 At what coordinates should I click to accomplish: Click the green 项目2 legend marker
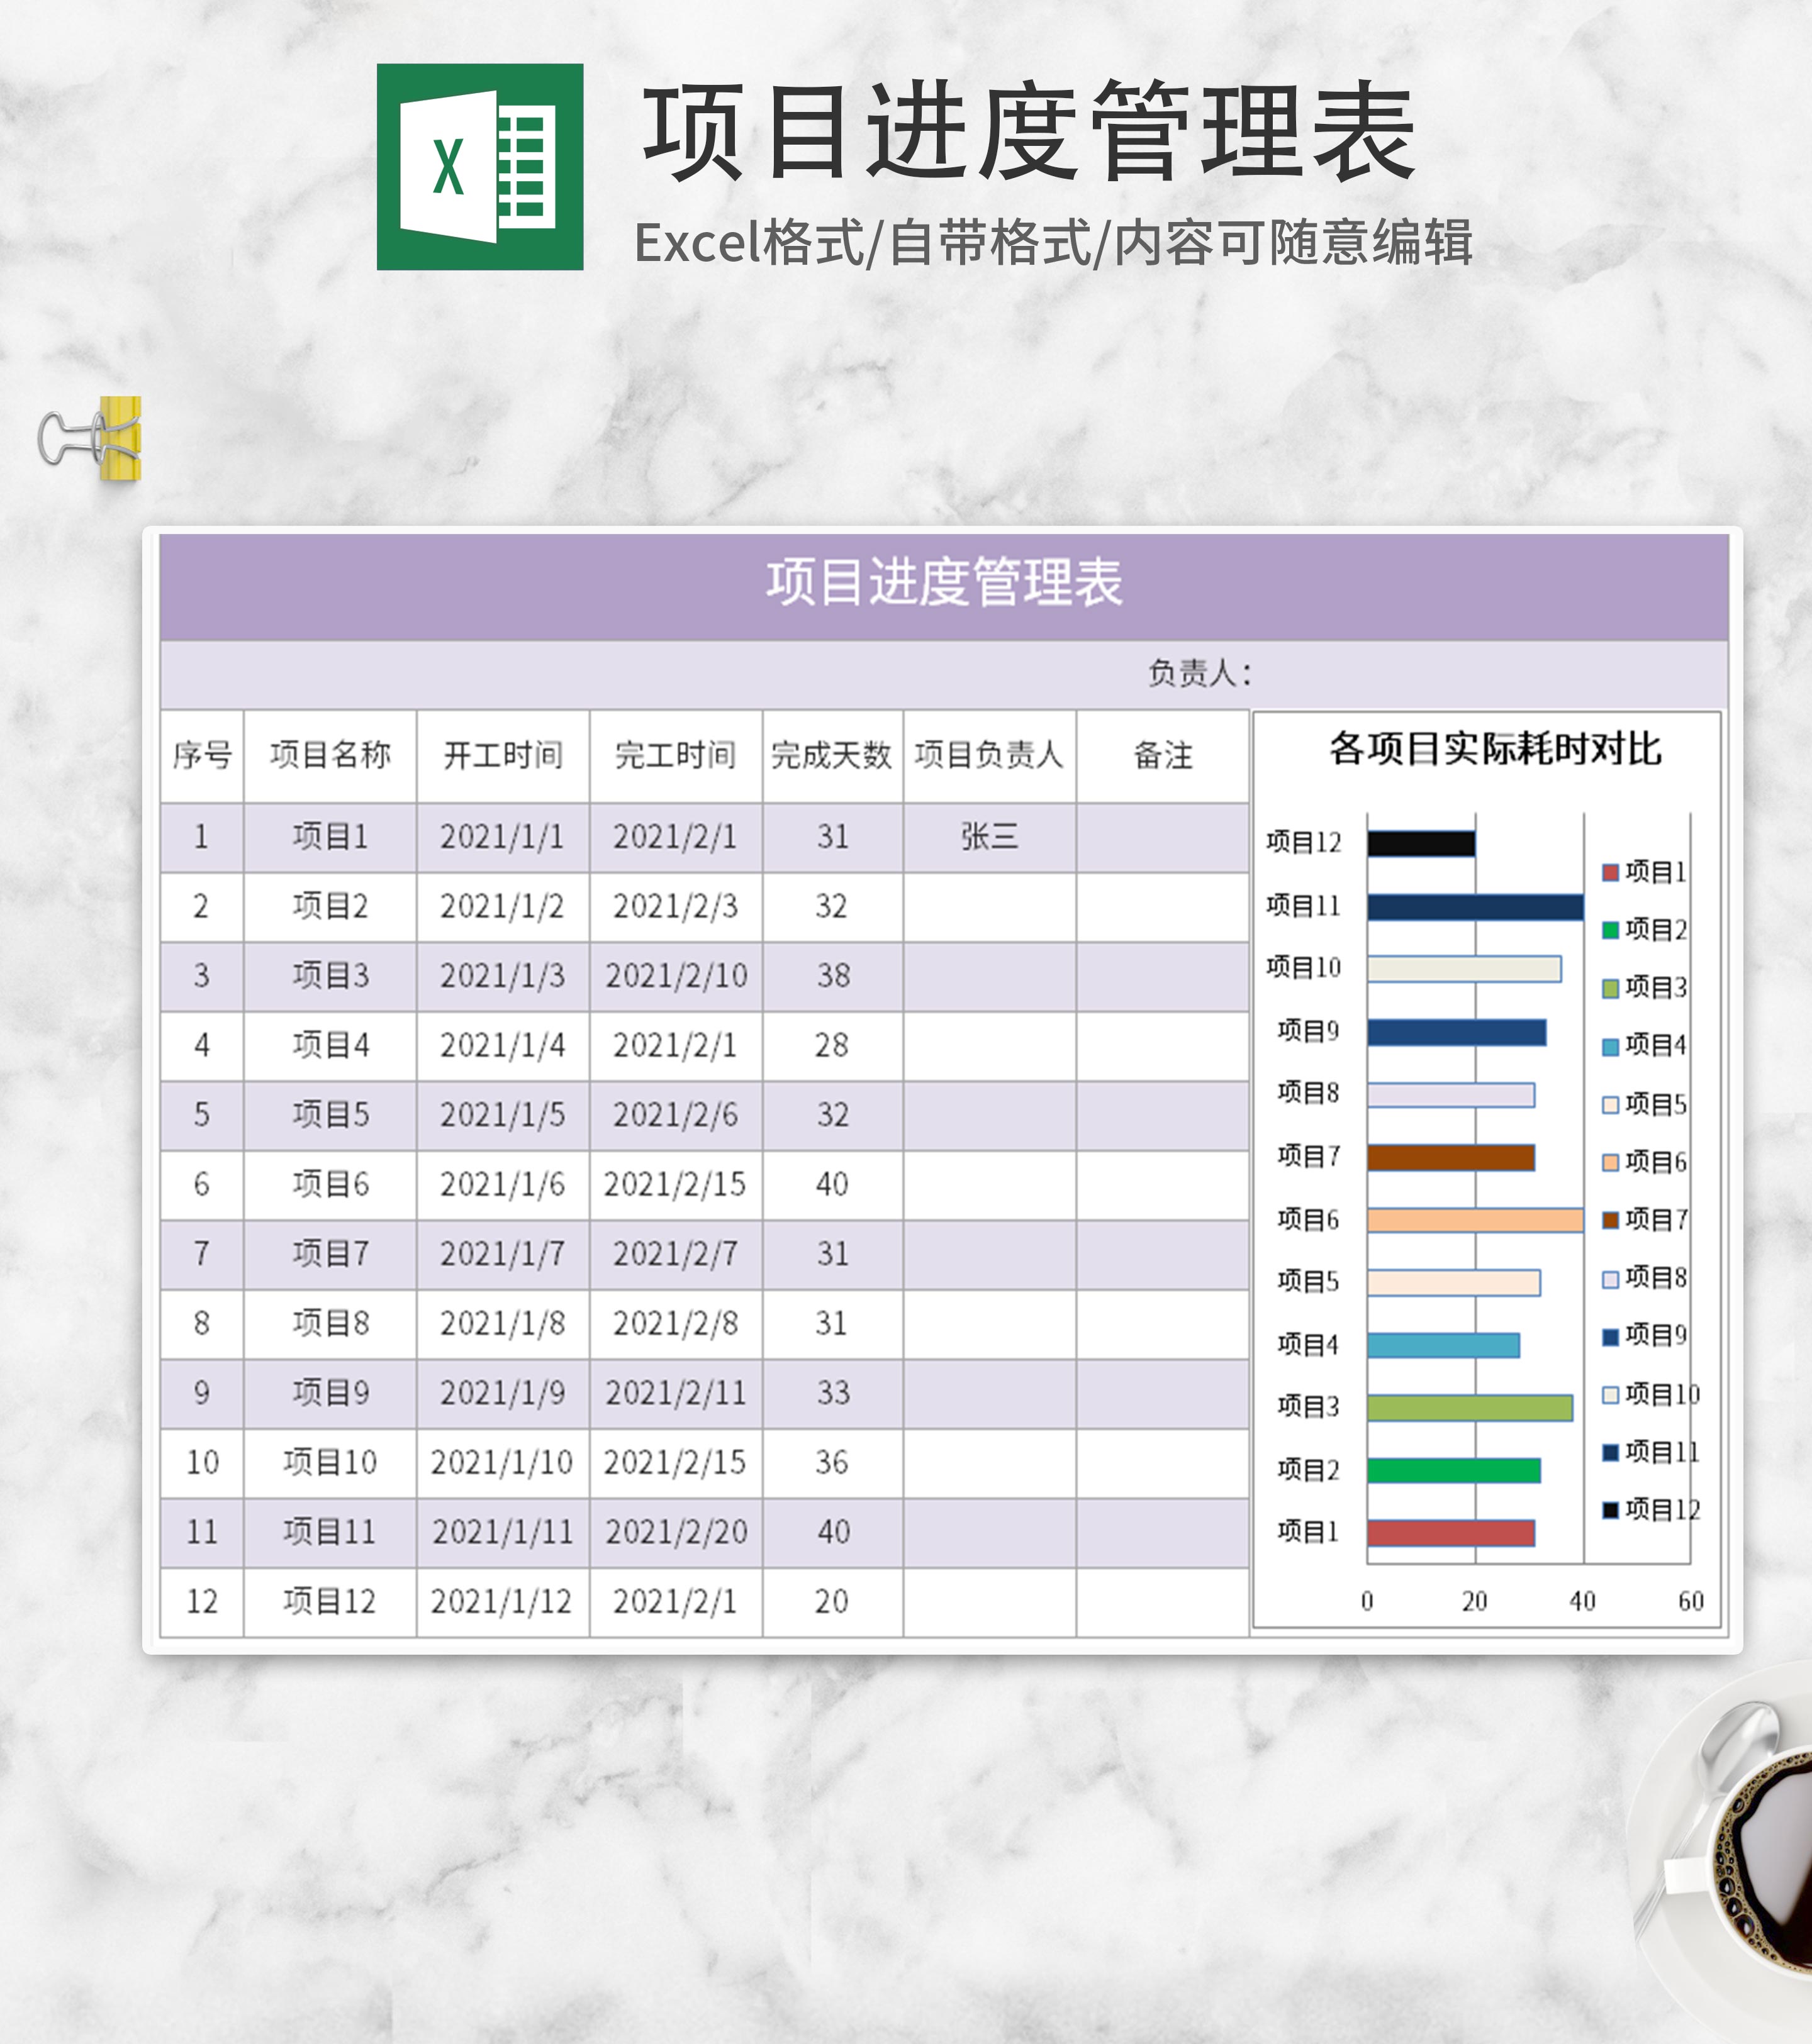tap(1610, 930)
